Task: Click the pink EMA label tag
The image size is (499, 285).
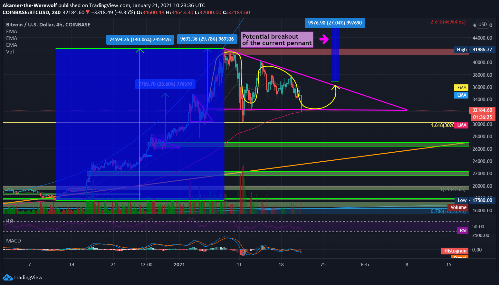Action: [462, 125]
